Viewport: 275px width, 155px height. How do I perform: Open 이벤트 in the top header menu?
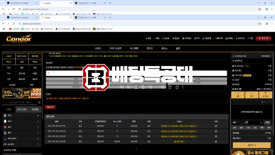(x=229, y=38)
